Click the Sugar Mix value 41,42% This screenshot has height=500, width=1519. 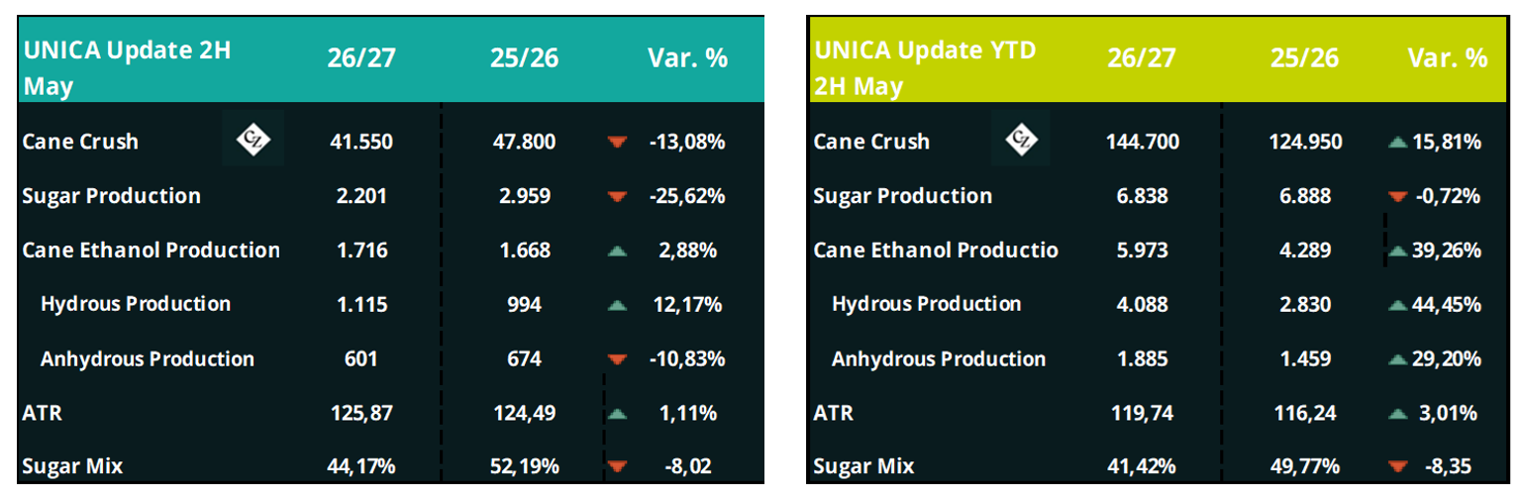coord(1142,466)
